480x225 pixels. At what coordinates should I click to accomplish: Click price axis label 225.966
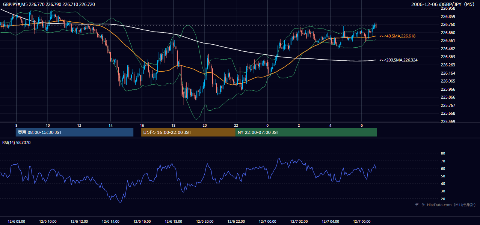(x=448, y=89)
